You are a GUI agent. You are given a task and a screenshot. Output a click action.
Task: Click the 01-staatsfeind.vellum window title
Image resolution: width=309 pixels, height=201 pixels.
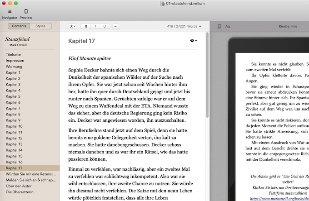(x=185, y=3)
